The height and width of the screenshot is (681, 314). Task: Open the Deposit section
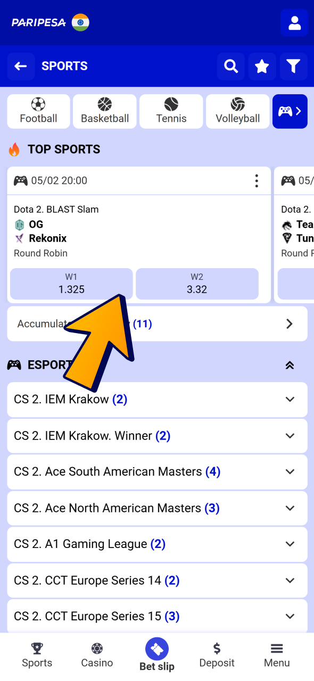(217, 654)
